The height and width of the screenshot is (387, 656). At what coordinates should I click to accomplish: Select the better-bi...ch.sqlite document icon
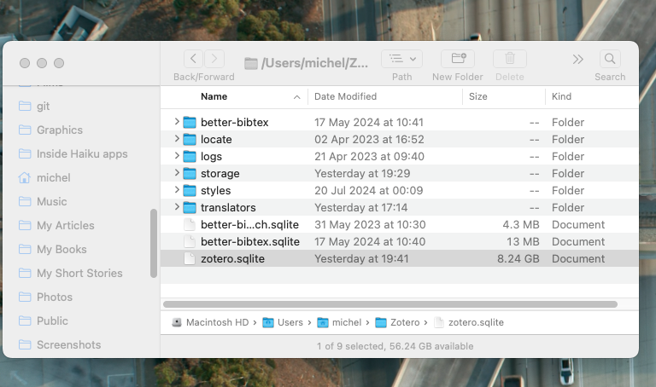[x=190, y=224]
